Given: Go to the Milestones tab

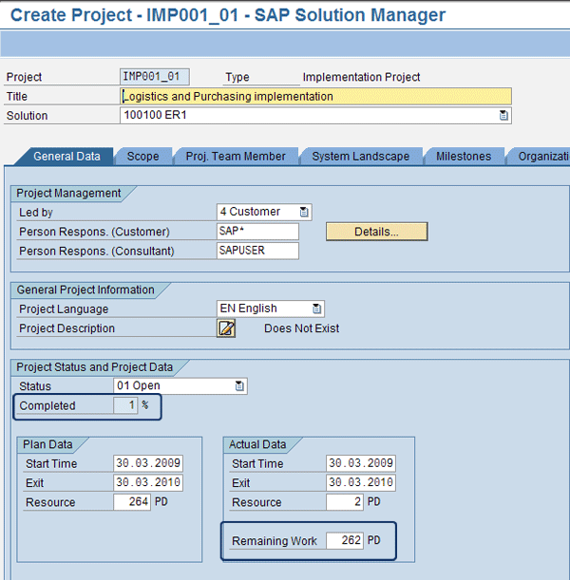Looking at the screenshot, I should point(464,157).
